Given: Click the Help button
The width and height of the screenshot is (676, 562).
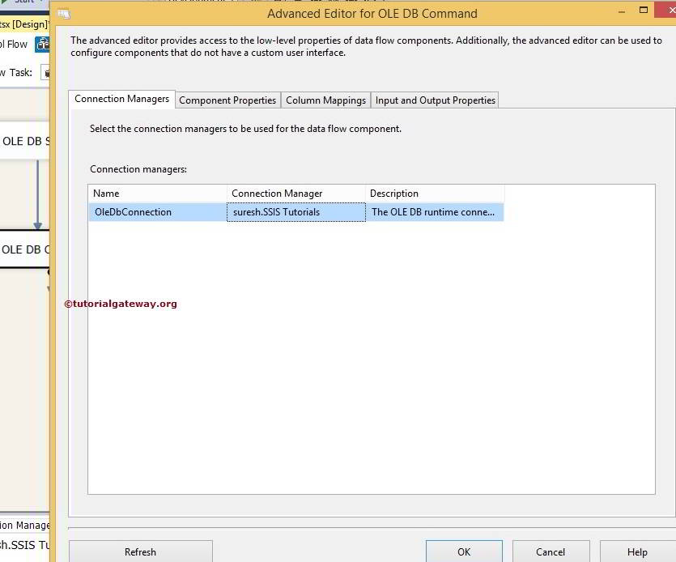Looking at the screenshot, I should (x=636, y=551).
